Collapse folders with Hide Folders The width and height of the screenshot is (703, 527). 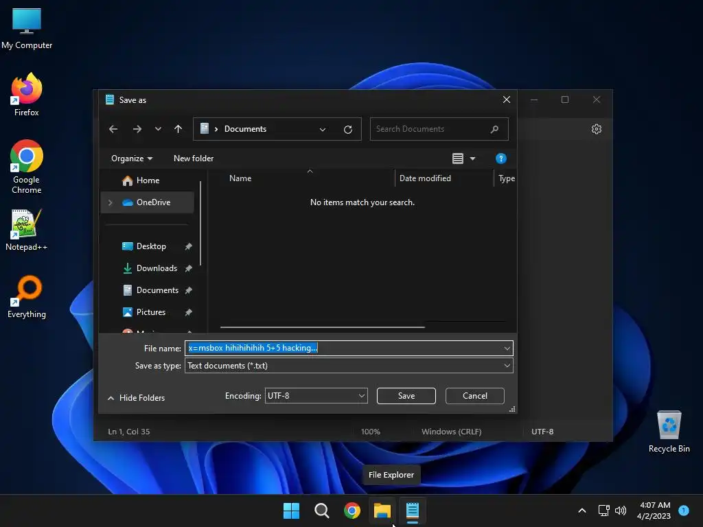(137, 398)
